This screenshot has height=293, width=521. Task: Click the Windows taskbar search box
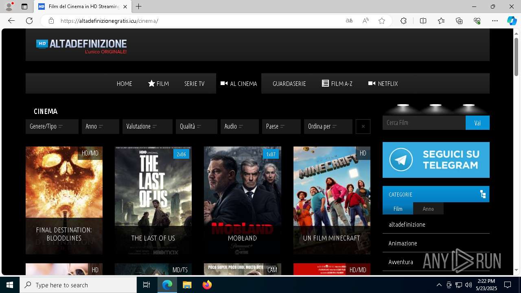[78, 285]
